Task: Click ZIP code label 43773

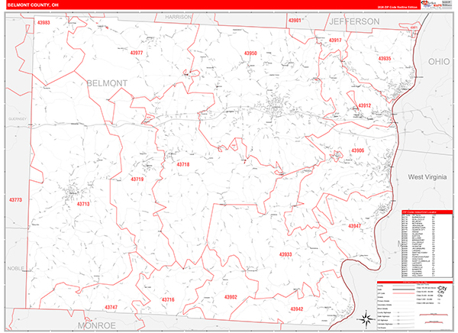Action: (x=15, y=200)
